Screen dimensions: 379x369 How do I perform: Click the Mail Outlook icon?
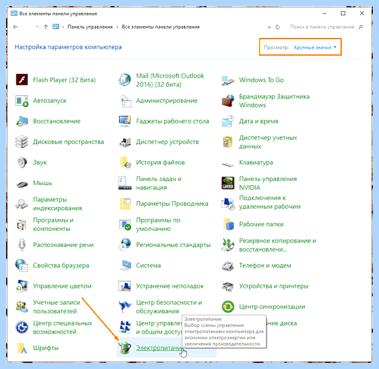(125, 79)
